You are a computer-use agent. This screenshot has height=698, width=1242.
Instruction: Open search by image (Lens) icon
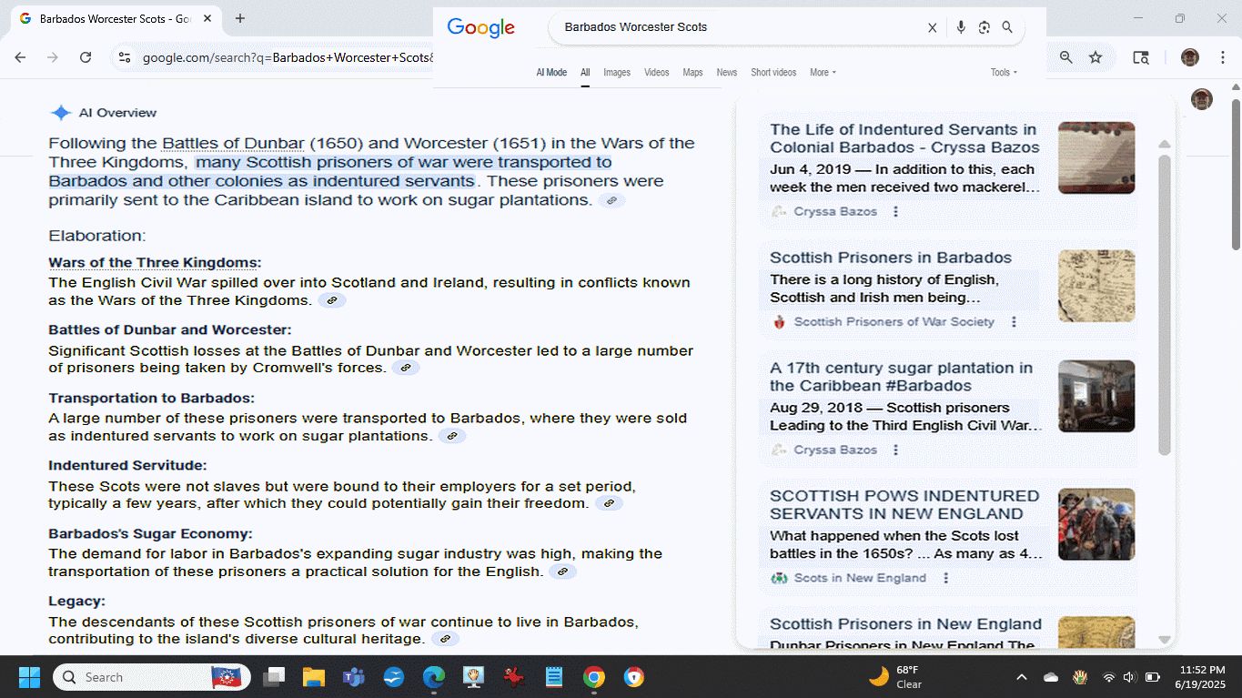pos(984,27)
